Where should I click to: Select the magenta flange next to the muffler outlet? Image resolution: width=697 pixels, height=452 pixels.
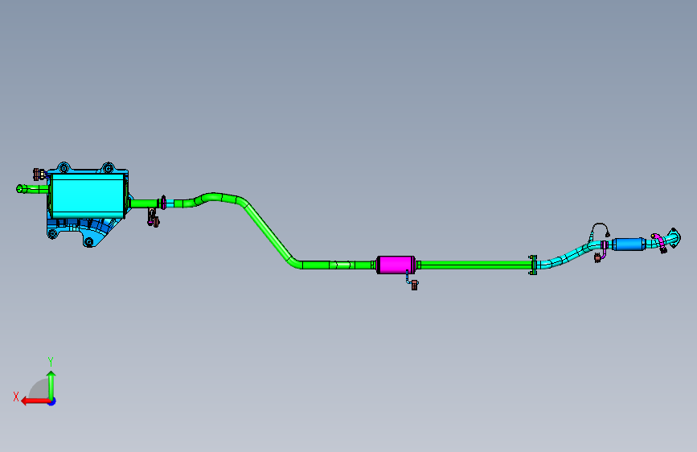163,203
